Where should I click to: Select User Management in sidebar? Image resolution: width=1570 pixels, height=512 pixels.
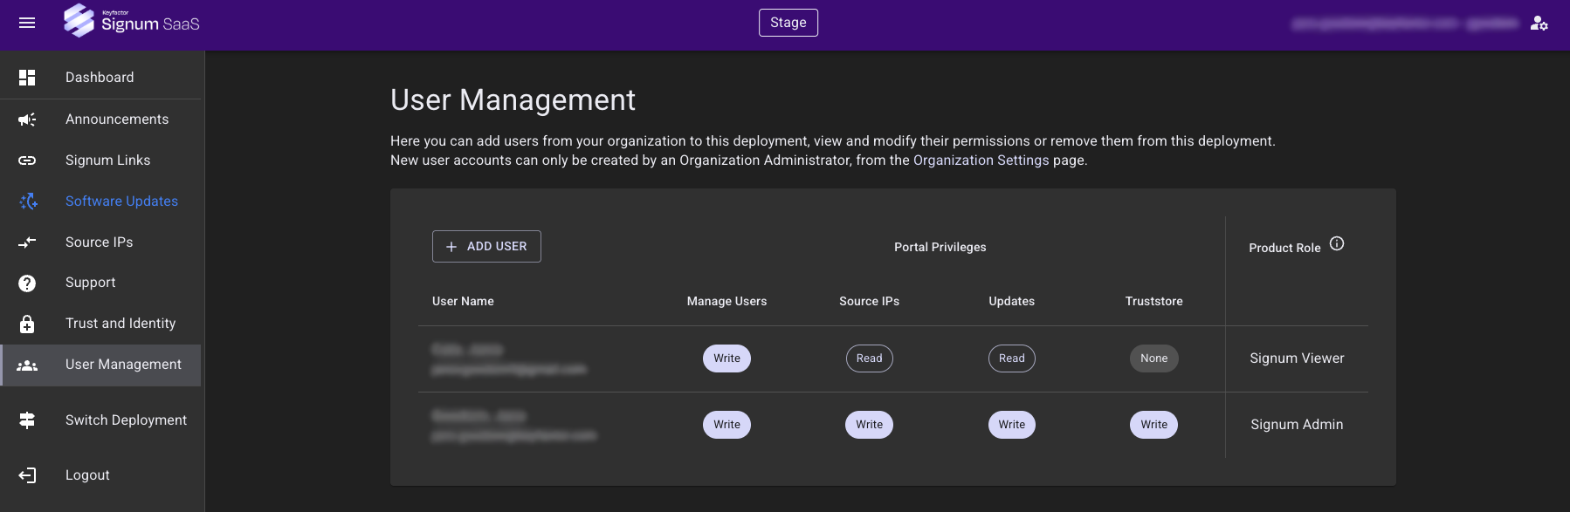pos(100,365)
